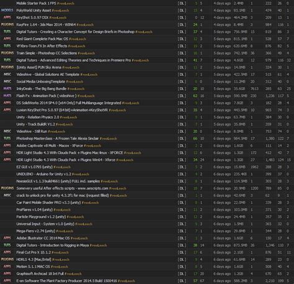Click DL for Flash Fx Animation Pack

[x=182, y=96]
